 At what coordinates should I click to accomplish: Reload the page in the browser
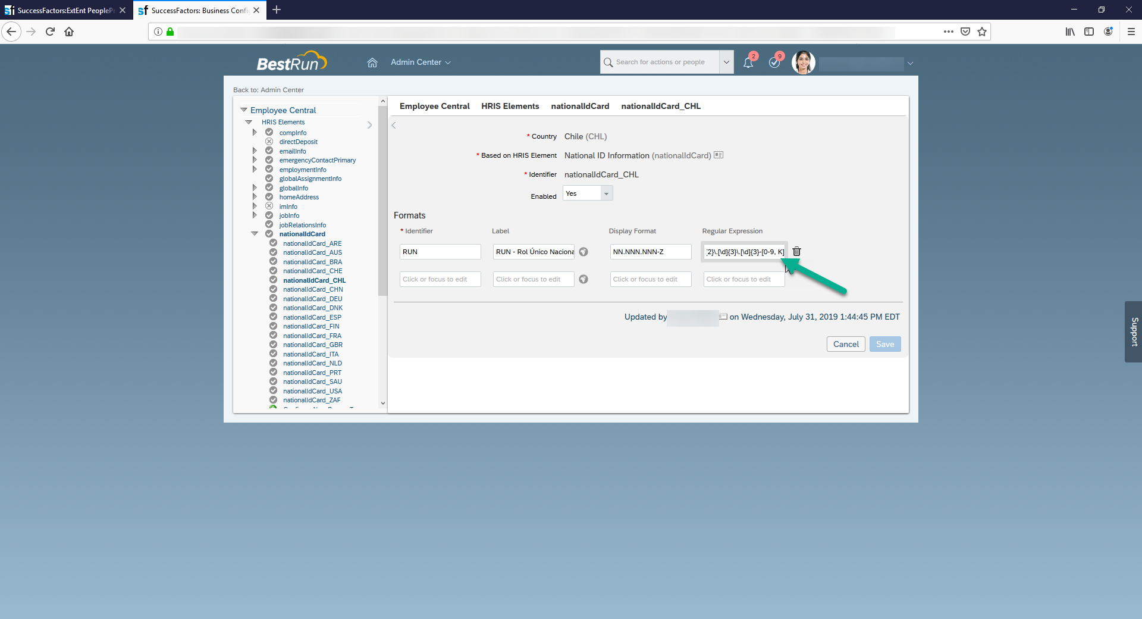(50, 32)
